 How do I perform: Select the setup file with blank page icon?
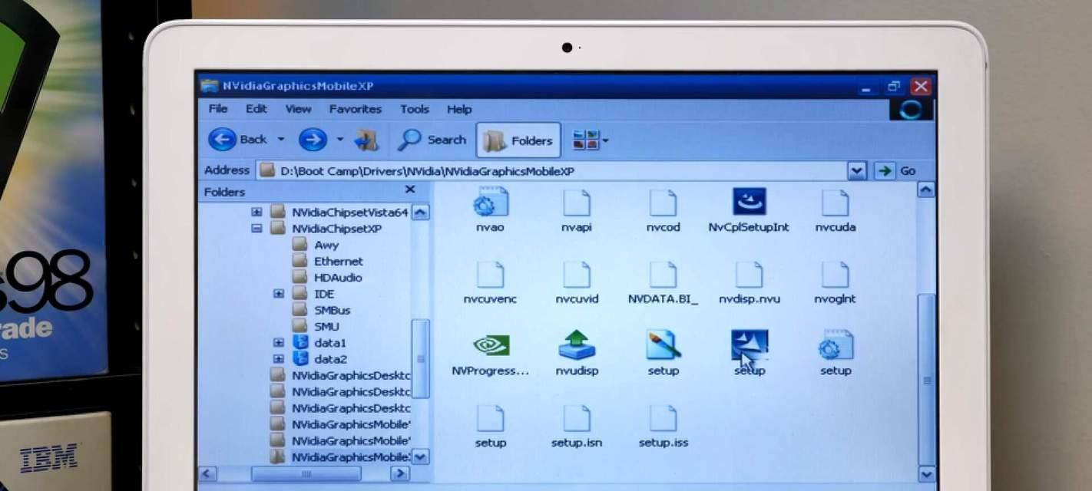tap(490, 427)
